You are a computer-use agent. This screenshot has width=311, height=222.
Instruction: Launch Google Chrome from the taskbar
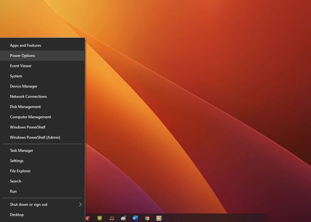(x=147, y=218)
